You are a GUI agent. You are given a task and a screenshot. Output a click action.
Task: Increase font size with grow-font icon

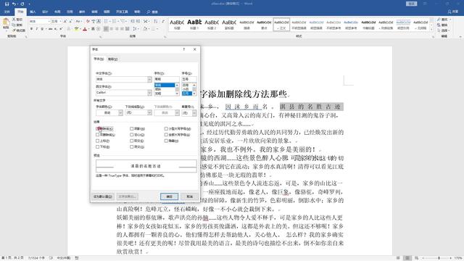(65, 21)
